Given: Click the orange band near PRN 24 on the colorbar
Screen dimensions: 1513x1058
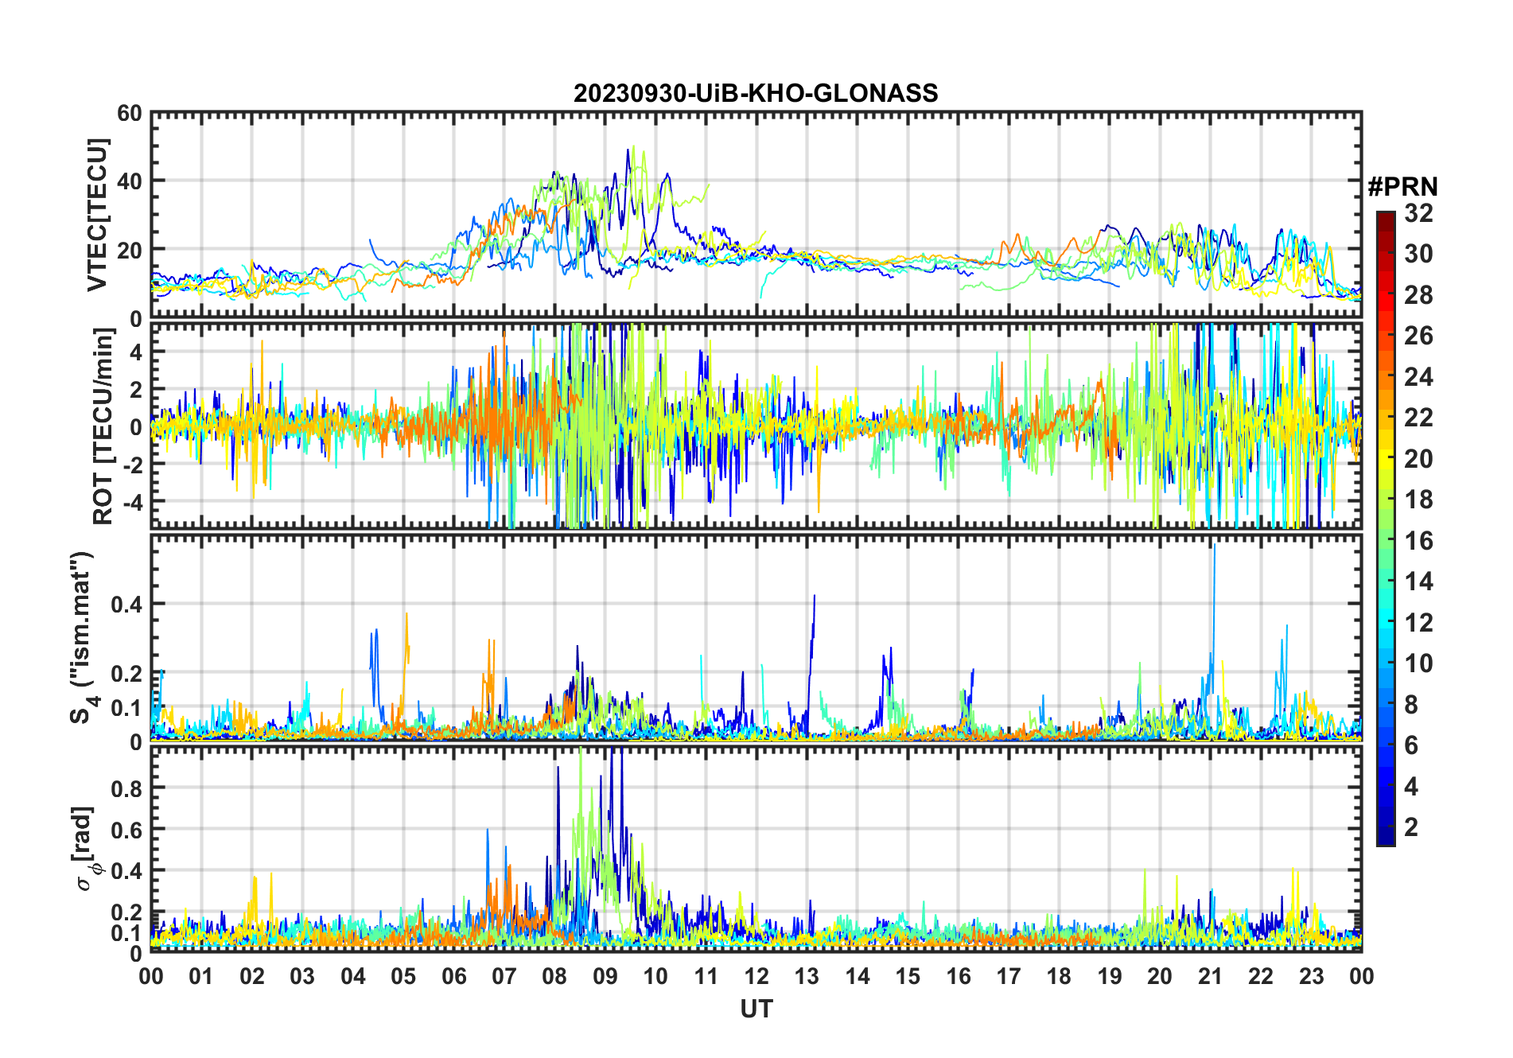Looking at the screenshot, I should [1385, 376].
